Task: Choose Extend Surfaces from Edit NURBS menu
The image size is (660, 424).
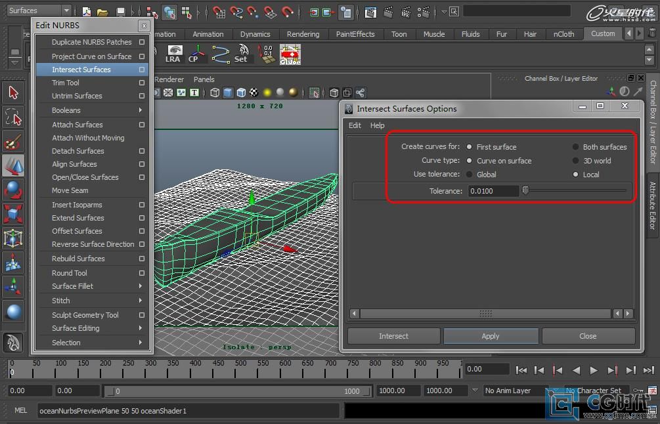Action: coord(78,218)
